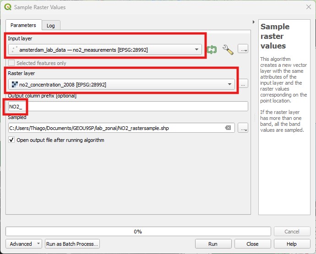Click Sample Raster Values window title
This screenshot has height=254, width=316.
[x=40, y=7]
